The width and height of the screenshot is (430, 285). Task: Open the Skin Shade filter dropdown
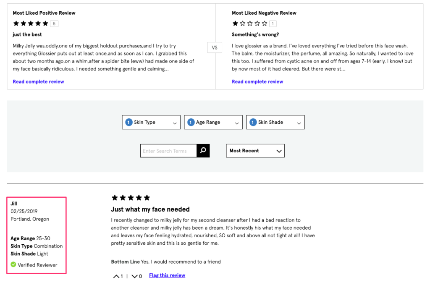click(275, 122)
